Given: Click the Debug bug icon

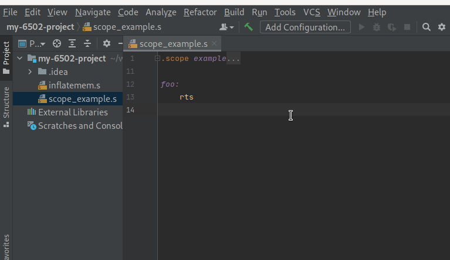Looking at the screenshot, I should click(377, 27).
